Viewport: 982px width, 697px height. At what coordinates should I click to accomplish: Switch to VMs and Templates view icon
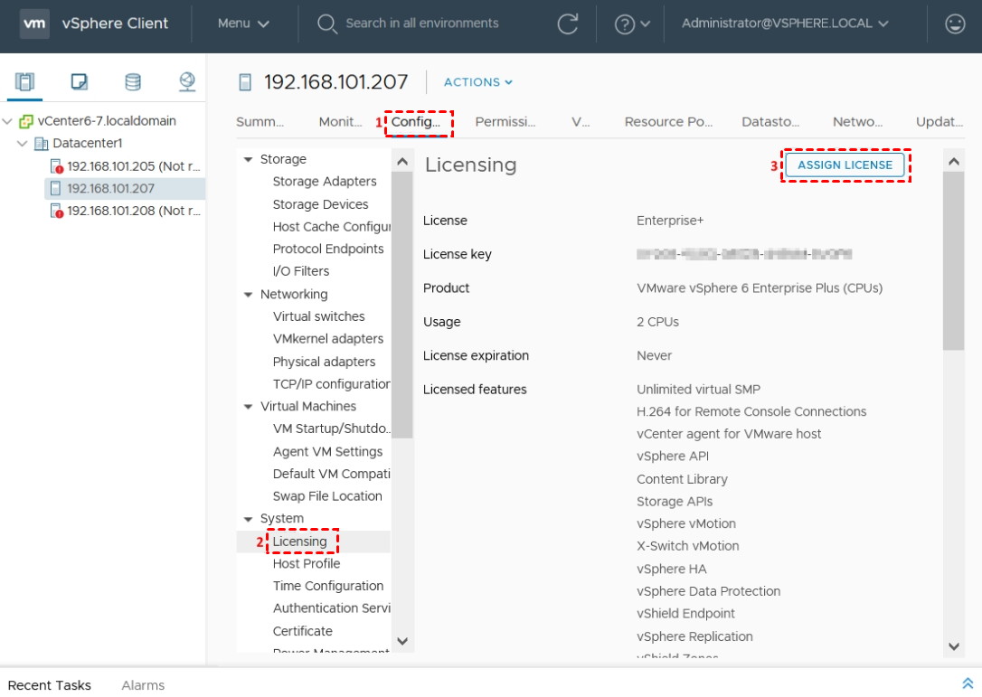[x=80, y=82]
